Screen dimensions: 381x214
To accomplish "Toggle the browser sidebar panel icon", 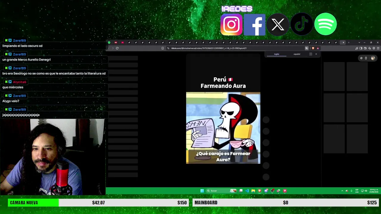I will point(361,48).
